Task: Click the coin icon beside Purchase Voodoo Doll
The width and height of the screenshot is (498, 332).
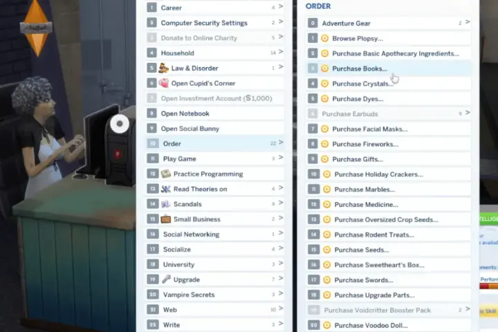Action: (x=326, y=325)
